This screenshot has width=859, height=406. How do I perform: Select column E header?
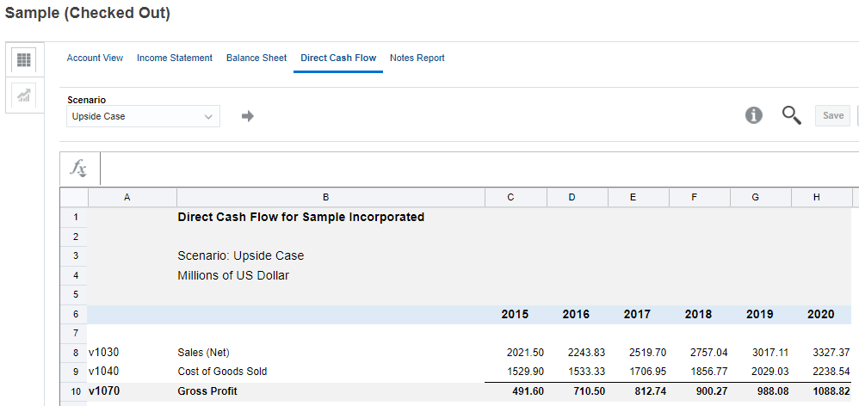(639, 198)
